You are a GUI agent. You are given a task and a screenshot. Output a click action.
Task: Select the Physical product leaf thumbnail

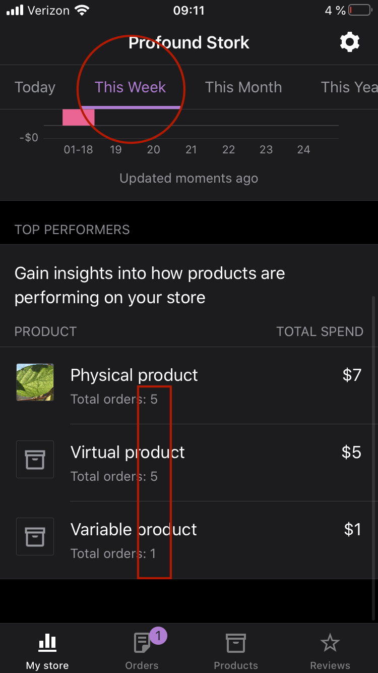35,382
